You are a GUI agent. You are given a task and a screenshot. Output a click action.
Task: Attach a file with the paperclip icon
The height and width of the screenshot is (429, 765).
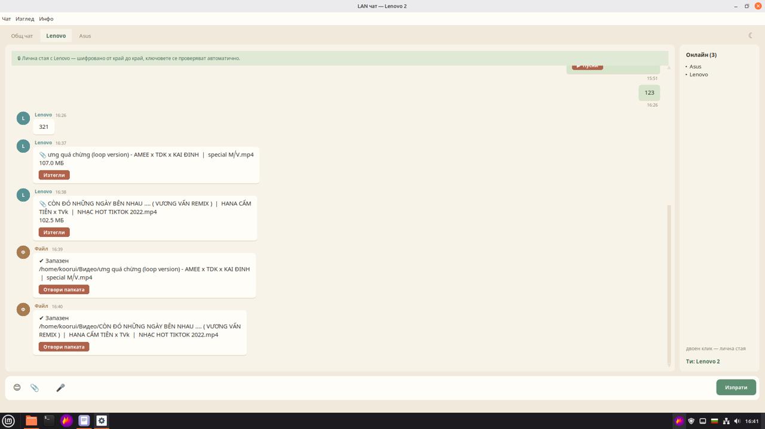[x=35, y=388]
